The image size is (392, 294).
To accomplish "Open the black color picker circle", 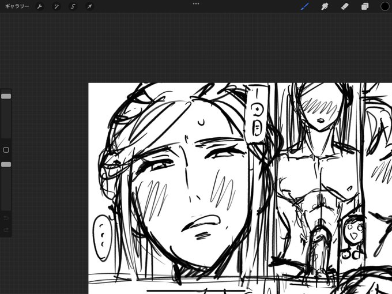I will coord(385,6).
